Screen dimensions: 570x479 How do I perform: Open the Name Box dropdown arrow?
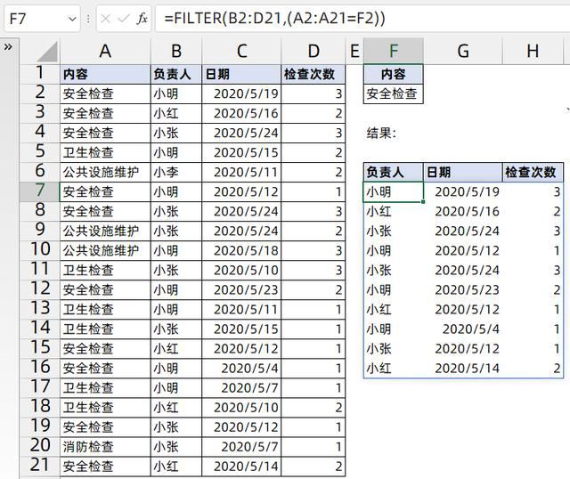(x=72, y=18)
